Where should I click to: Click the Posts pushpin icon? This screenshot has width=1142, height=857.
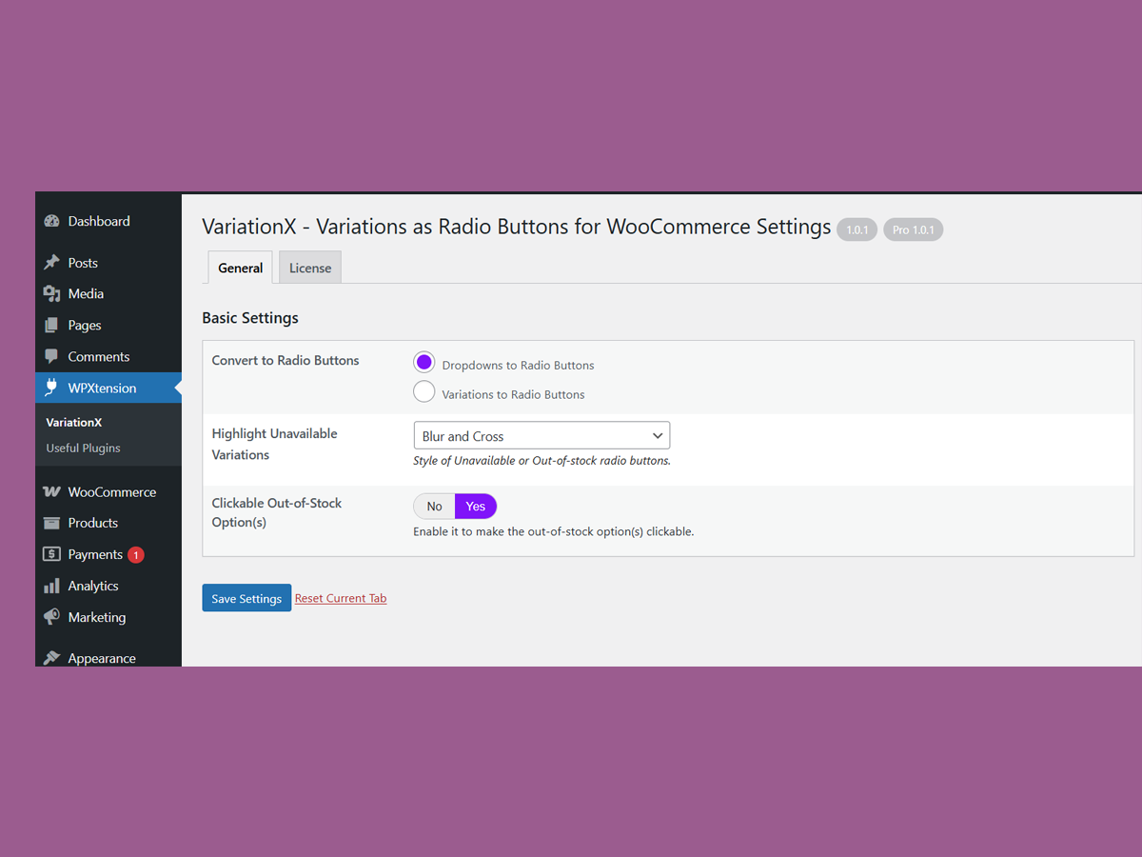click(51, 263)
